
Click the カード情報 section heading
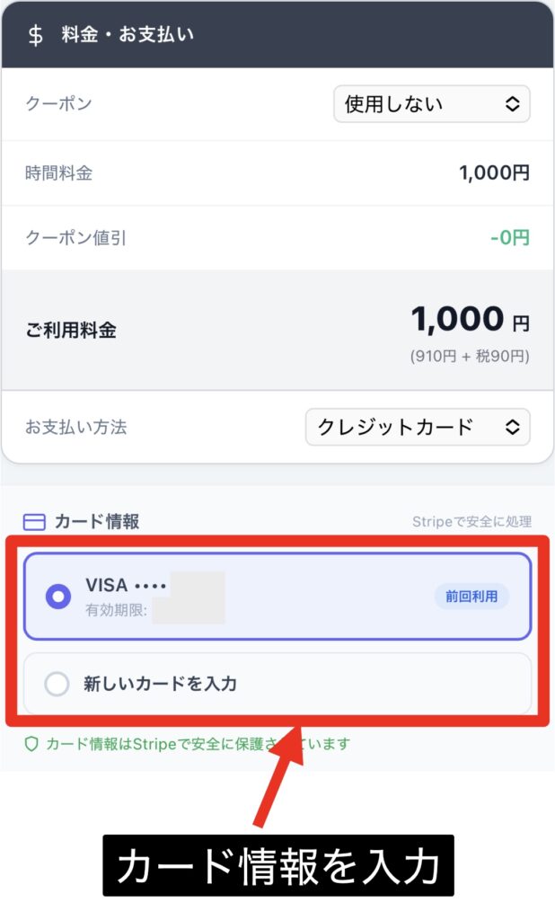click(97, 522)
